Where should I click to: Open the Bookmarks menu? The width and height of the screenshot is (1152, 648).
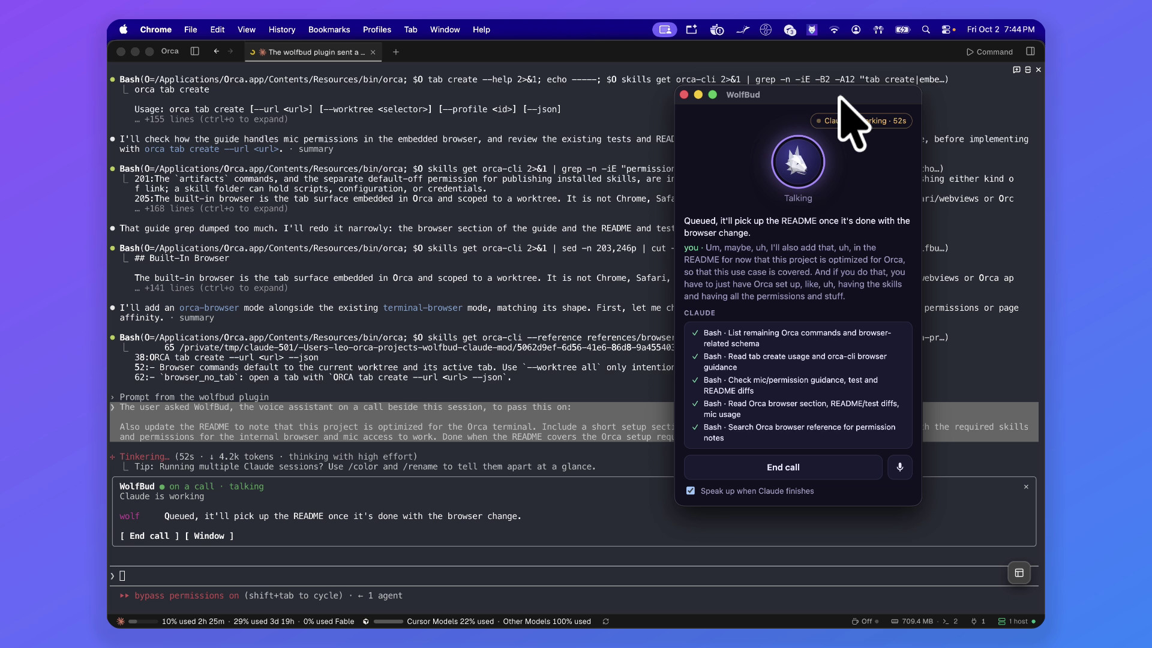point(329,29)
